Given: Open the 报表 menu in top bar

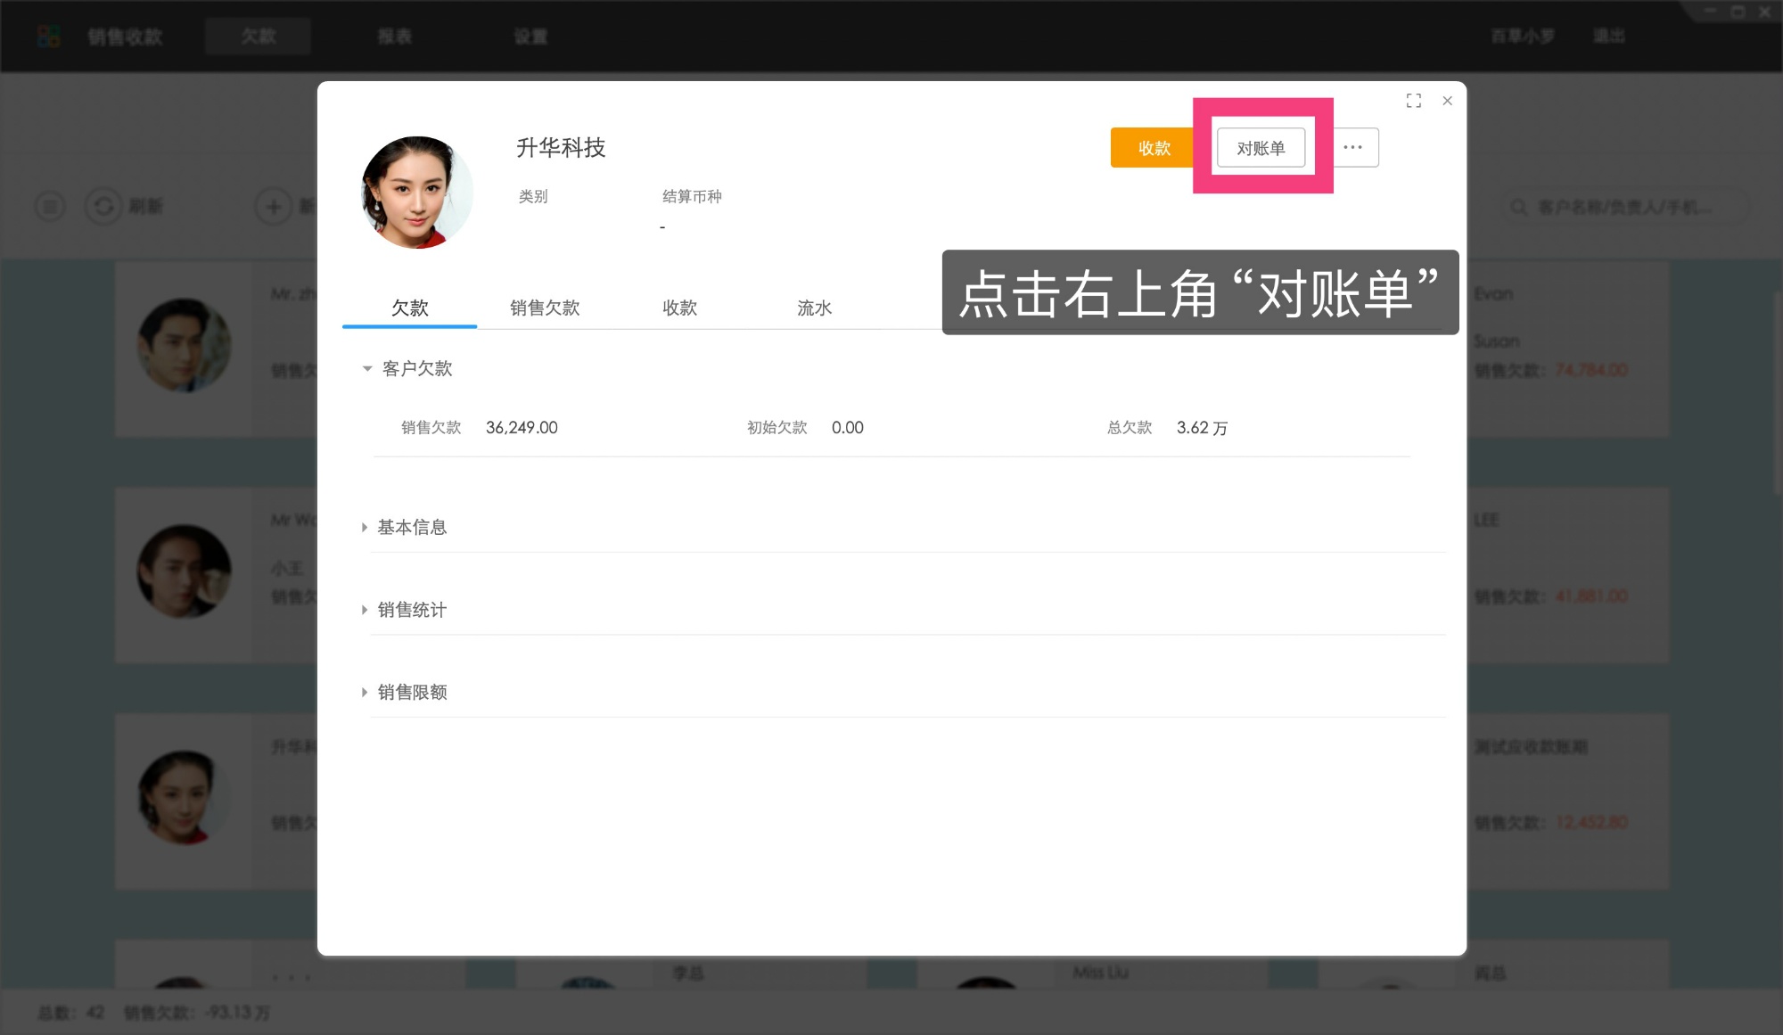Looking at the screenshot, I should pyautogui.click(x=395, y=36).
